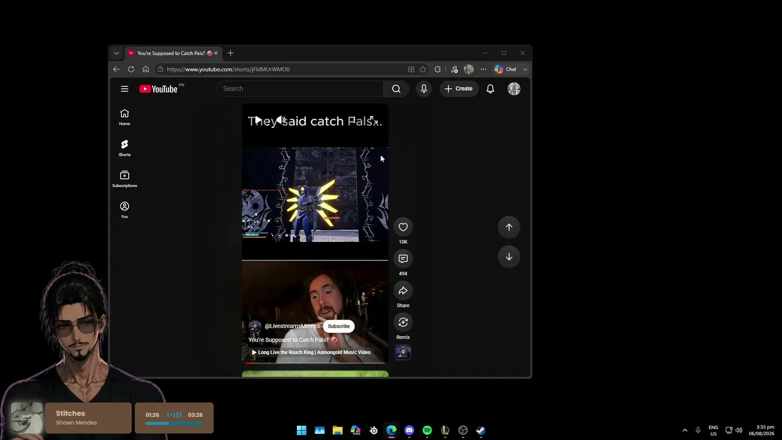This screenshot has width=782, height=440.
Task: Open the browser profile avatar
Action: coord(469,69)
